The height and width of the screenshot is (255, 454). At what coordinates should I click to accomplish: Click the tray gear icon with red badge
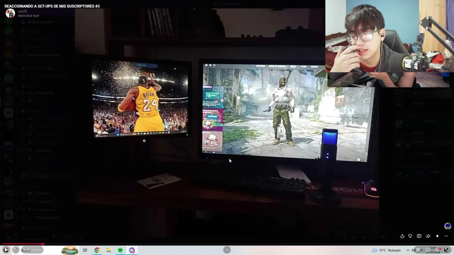pos(437,250)
